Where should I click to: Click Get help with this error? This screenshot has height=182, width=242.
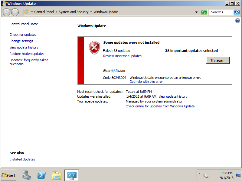click(x=146, y=82)
